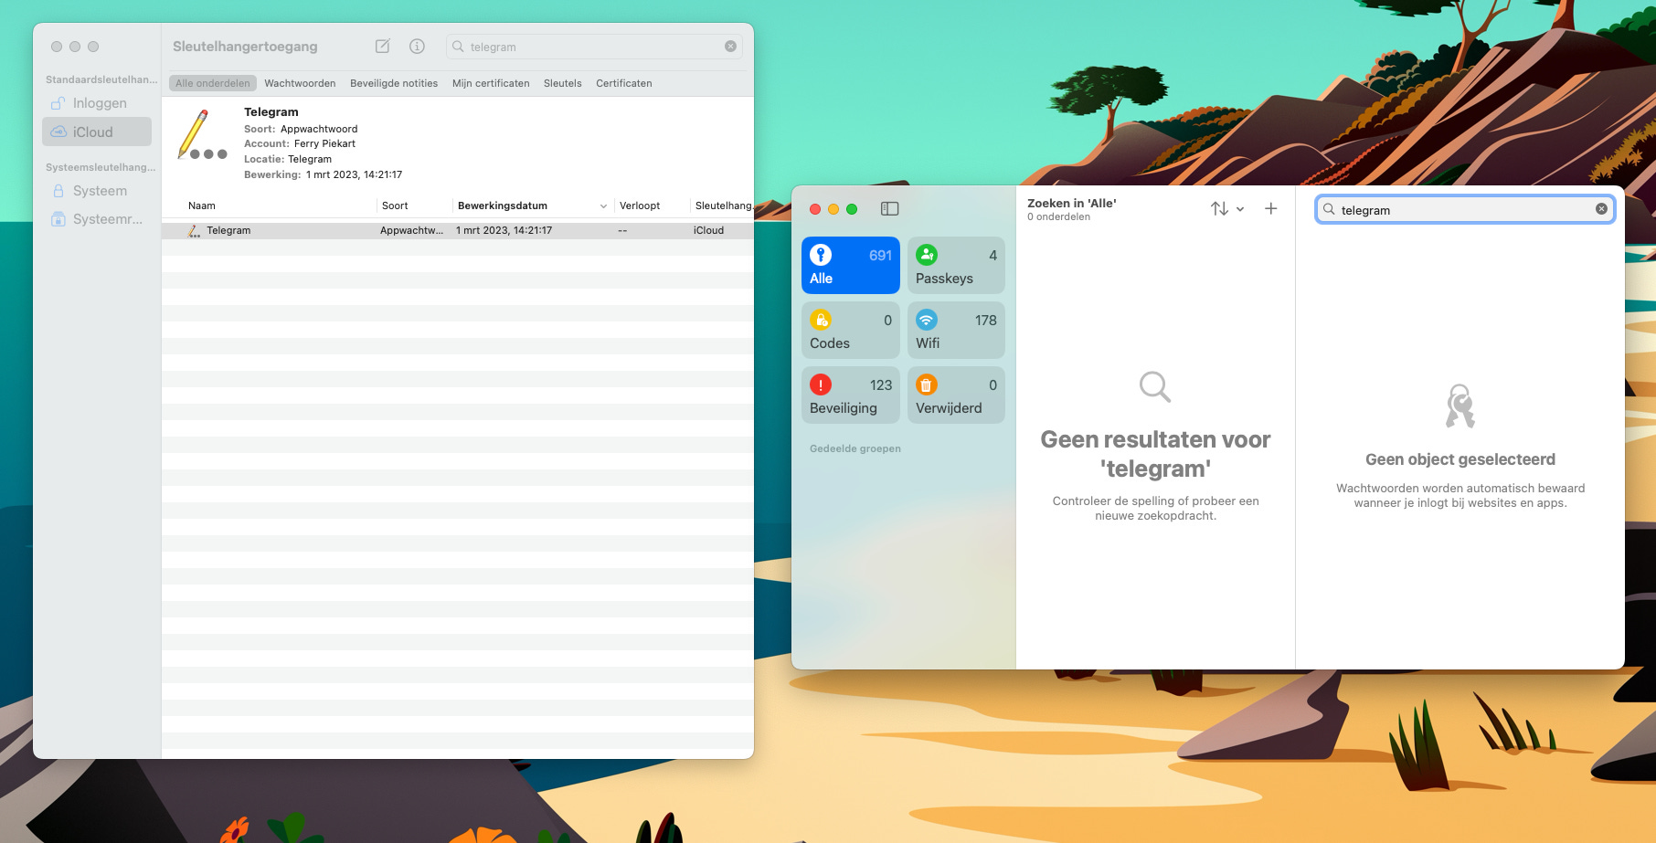Zoom the Passwords window with green button

pyautogui.click(x=852, y=209)
